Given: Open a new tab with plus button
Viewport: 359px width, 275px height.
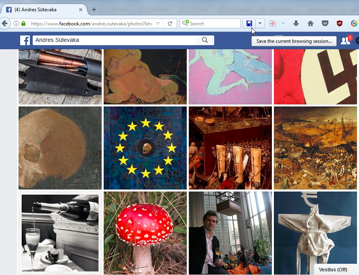Looking at the screenshot, I should point(94,10).
